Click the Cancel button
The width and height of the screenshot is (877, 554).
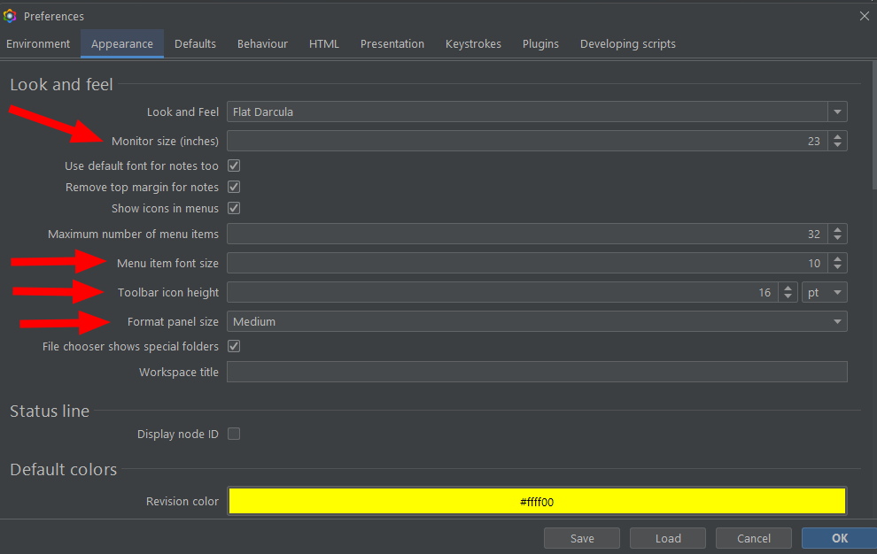coord(753,538)
